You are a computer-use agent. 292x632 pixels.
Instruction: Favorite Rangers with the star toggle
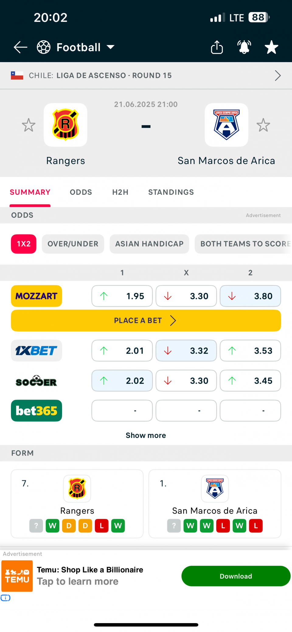[x=29, y=125]
